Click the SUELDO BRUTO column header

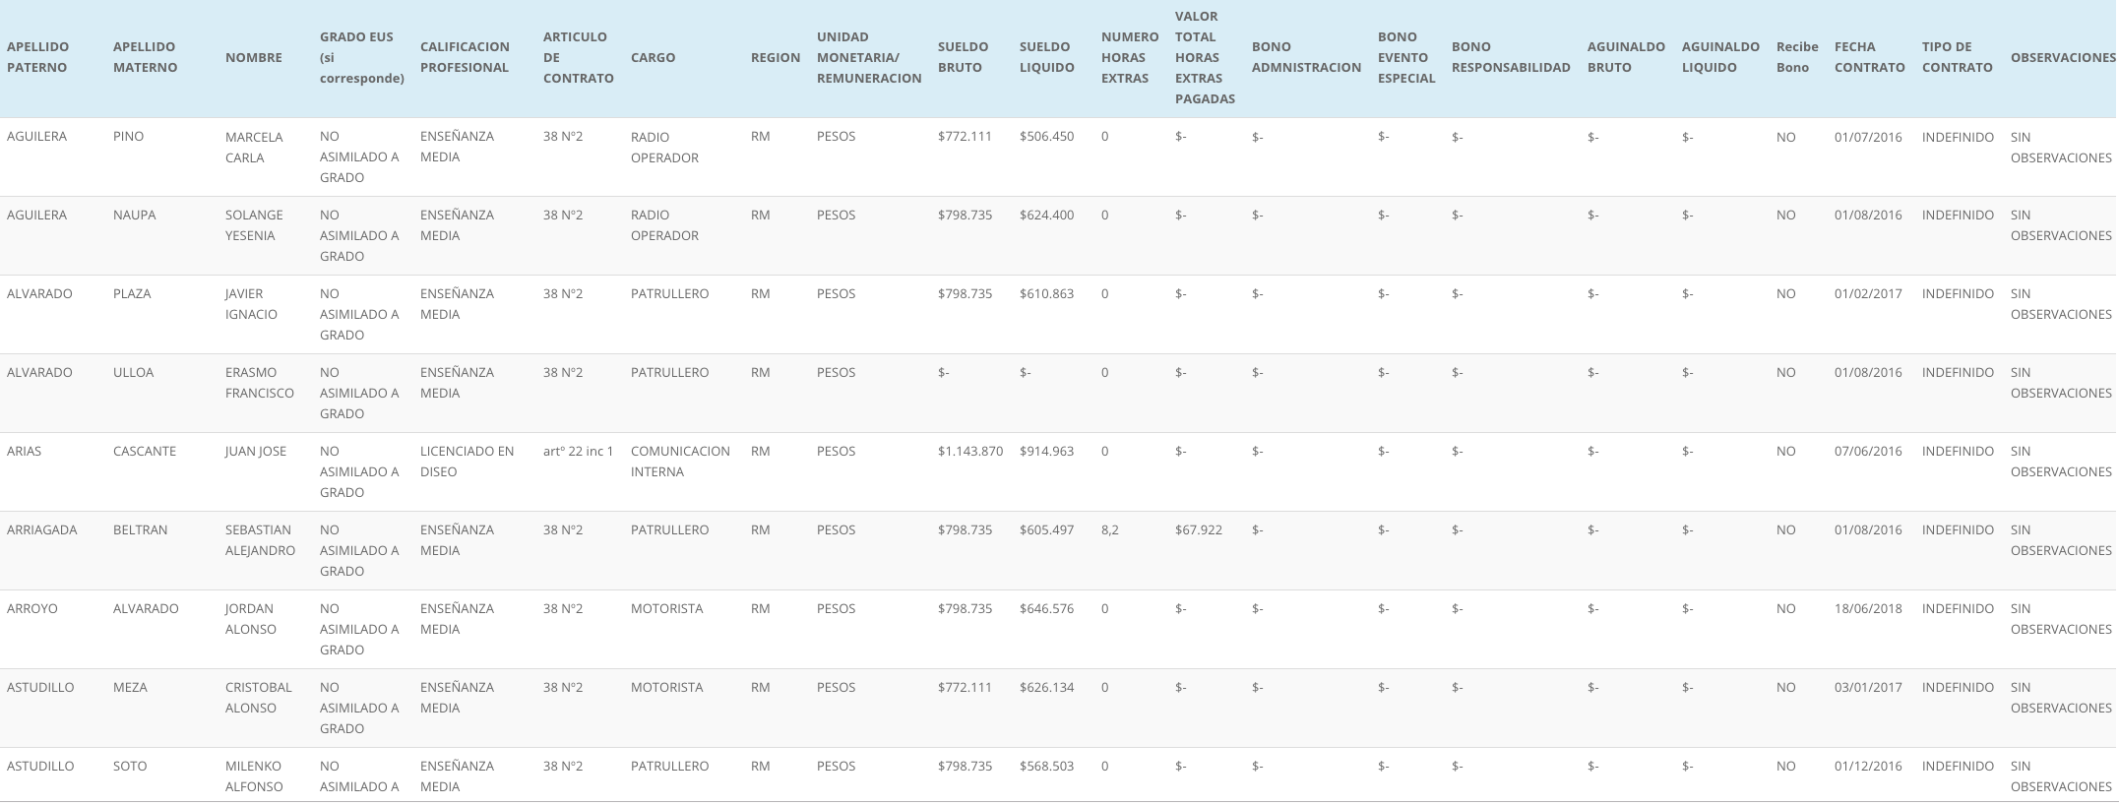[962, 57]
